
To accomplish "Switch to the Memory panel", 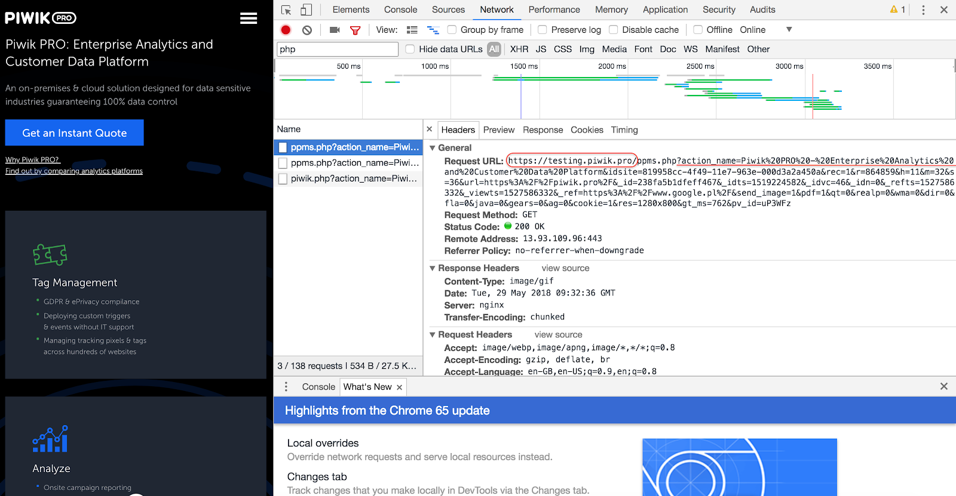I will point(611,10).
